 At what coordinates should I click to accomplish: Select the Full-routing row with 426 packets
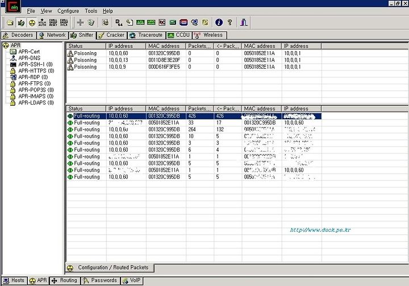click(x=194, y=116)
